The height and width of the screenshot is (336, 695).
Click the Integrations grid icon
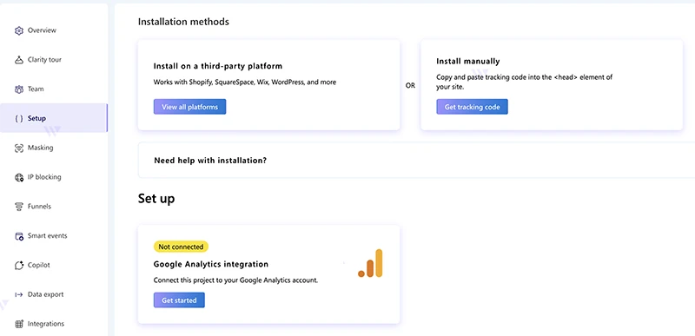(18, 324)
